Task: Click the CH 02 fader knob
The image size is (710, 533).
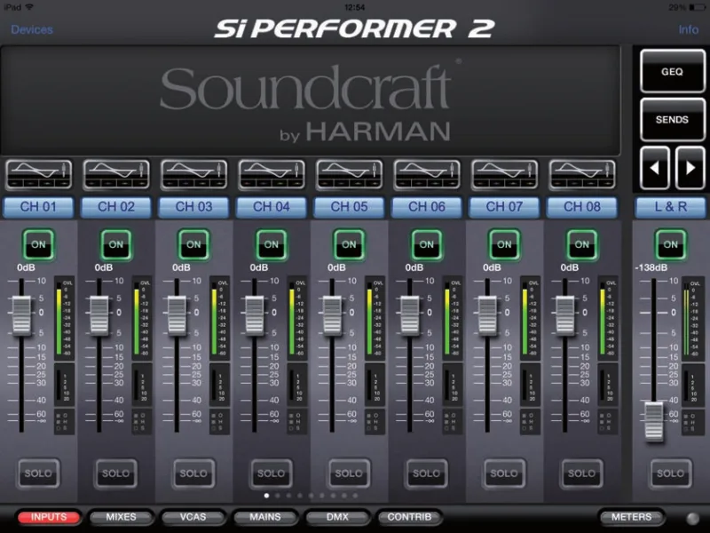Action: click(x=99, y=315)
